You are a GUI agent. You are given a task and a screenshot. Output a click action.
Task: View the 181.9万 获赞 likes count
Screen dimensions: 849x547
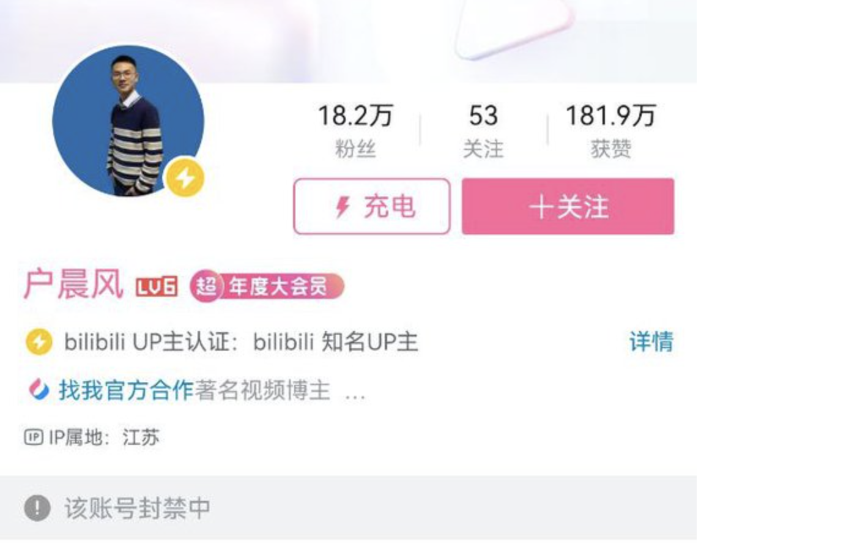click(610, 130)
